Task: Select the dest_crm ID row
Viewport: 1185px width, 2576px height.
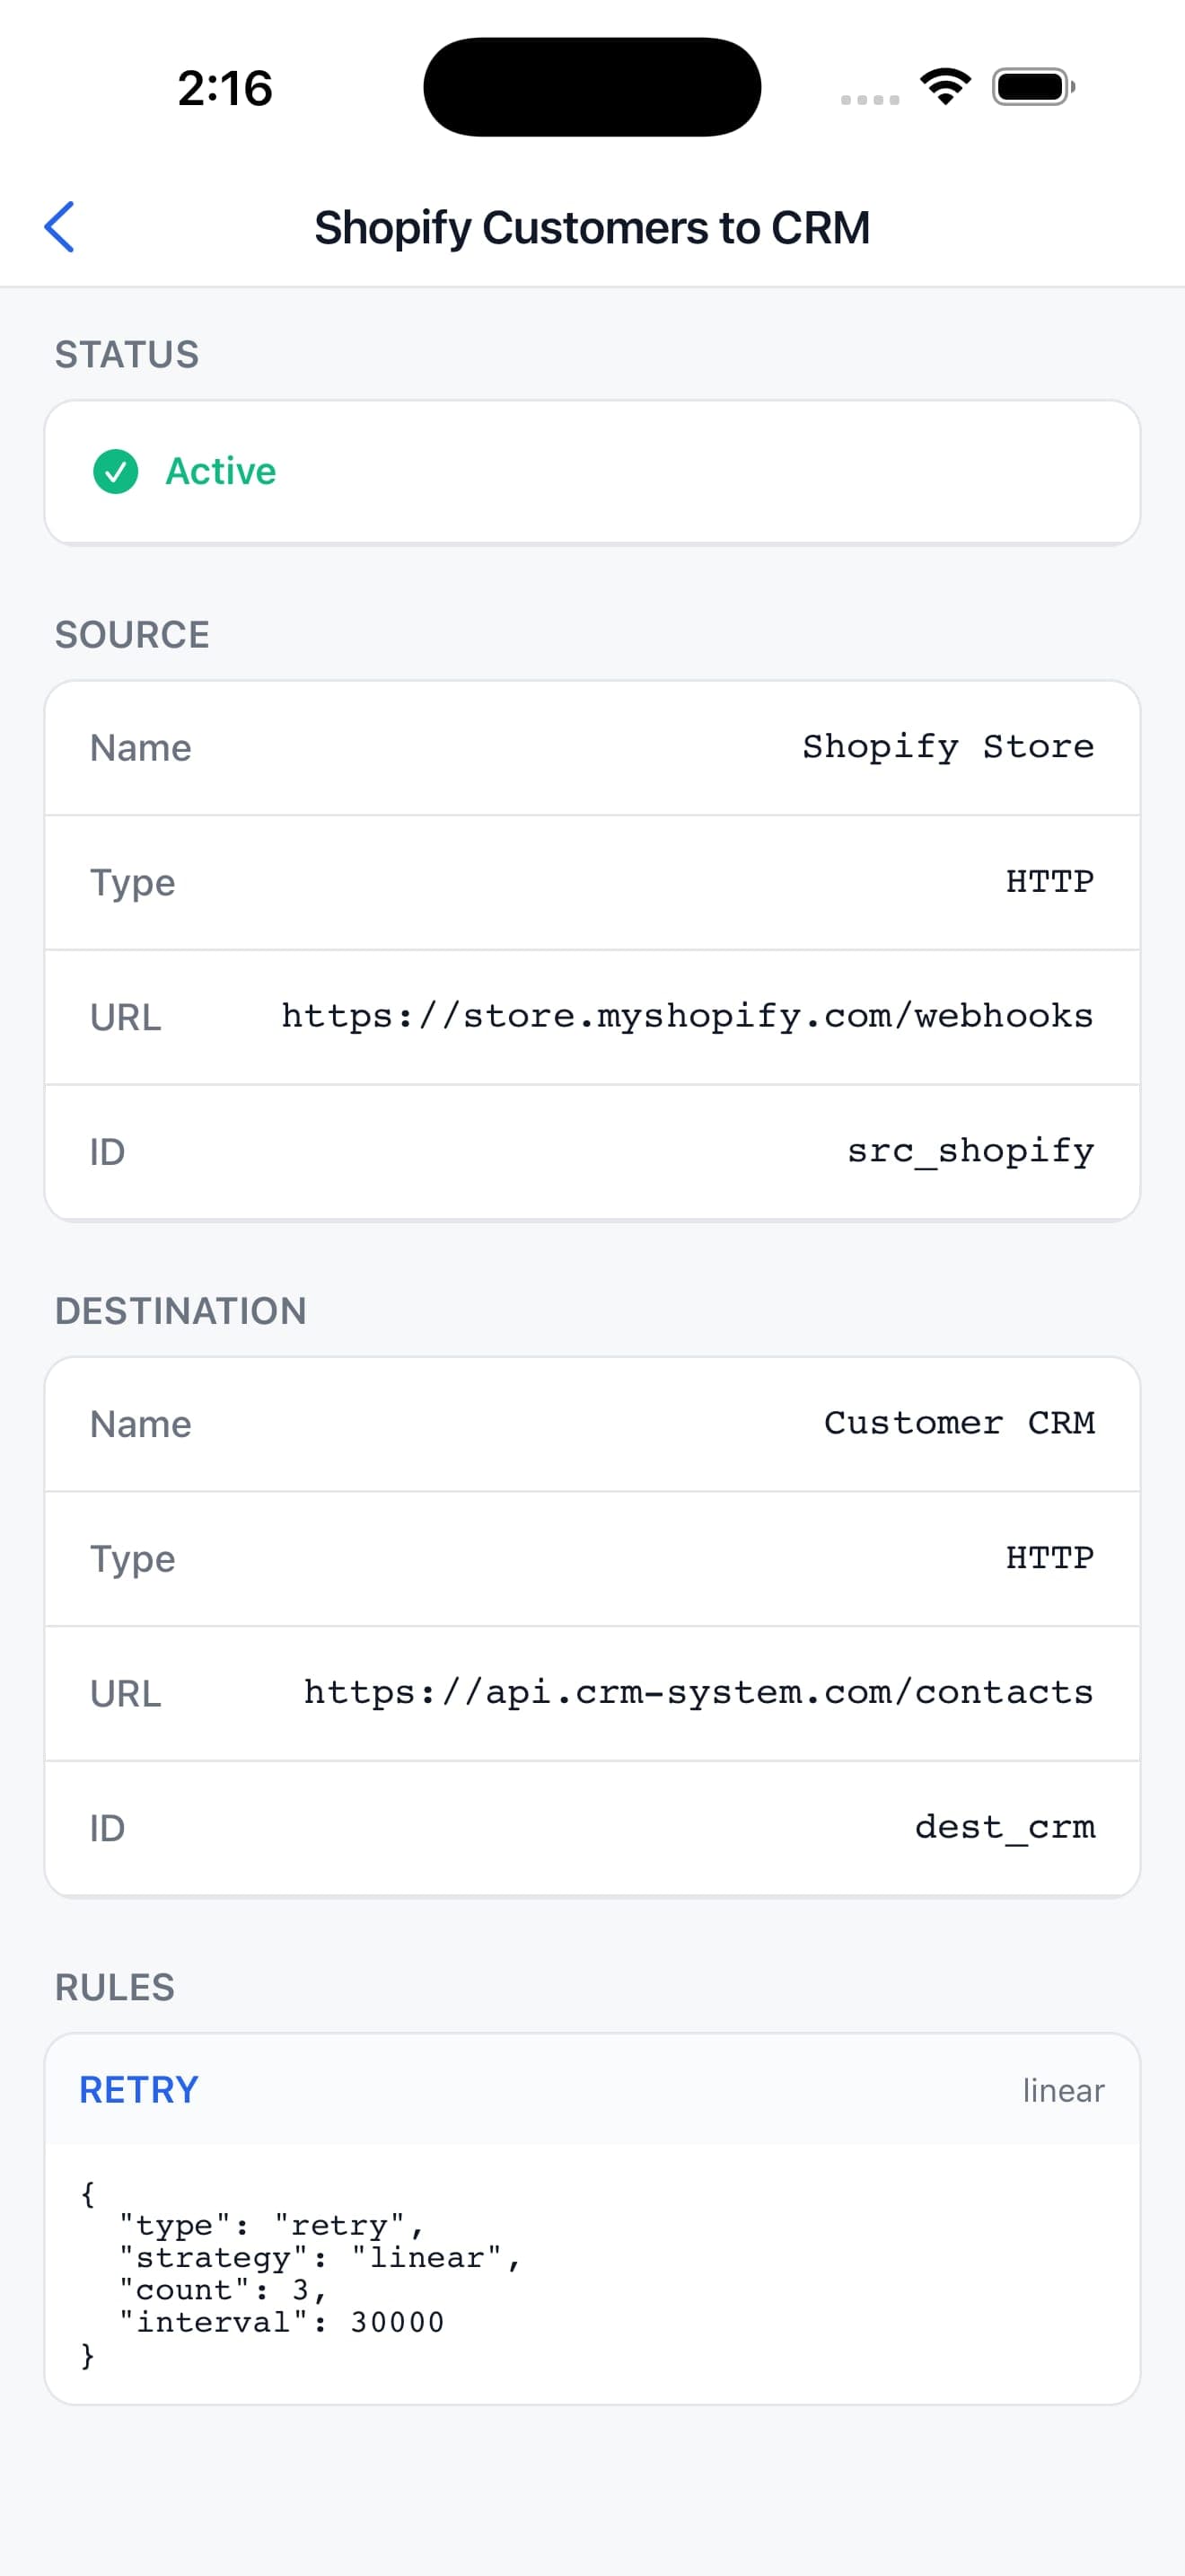Action: click(x=592, y=1828)
